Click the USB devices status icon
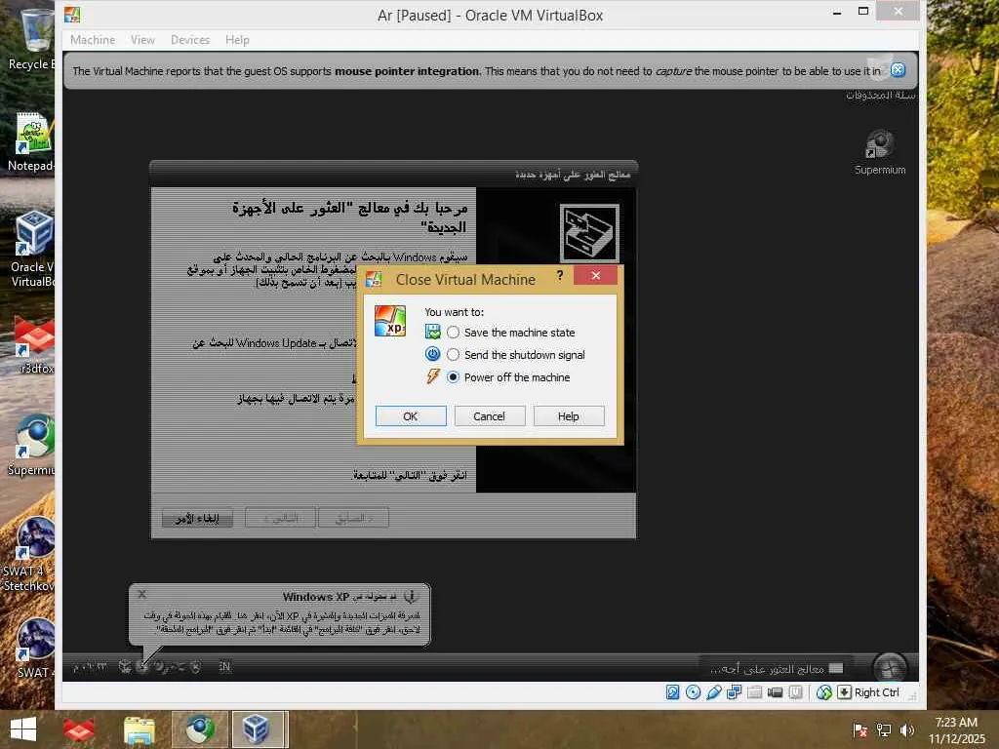The image size is (999, 749). [x=713, y=692]
